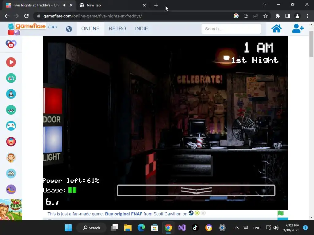Open the gamepad games category icon
Screen dimensions: 314x235
pos(11,126)
